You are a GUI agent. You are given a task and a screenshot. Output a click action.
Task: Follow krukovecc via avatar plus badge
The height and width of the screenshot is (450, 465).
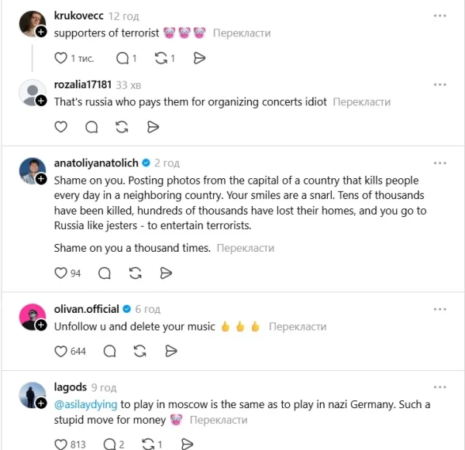(41, 33)
